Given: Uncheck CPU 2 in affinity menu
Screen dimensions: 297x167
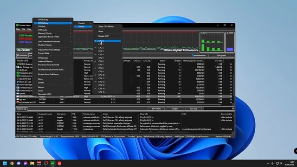Looking at the screenshot, I should [107, 48].
